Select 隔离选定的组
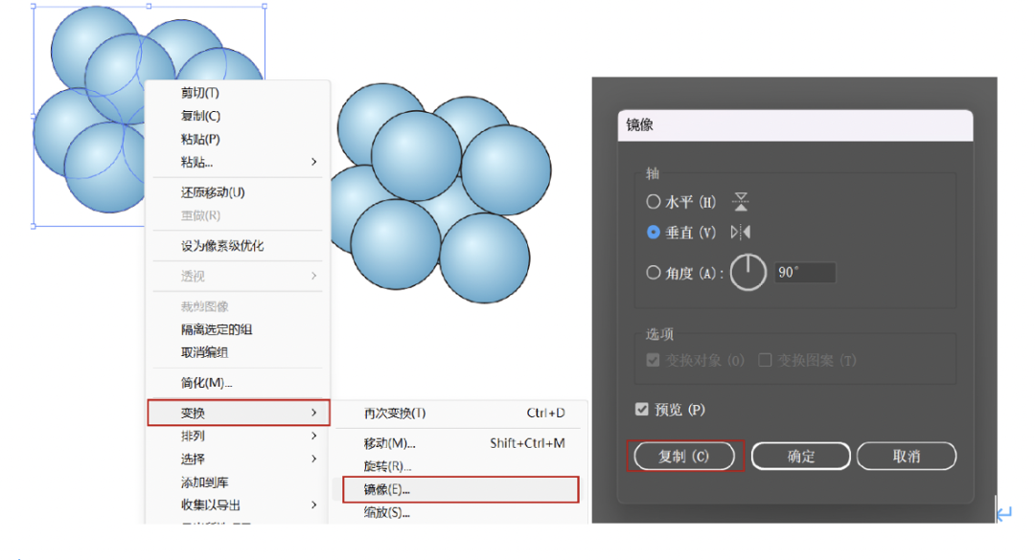The height and width of the screenshot is (560, 1035). click(x=217, y=330)
